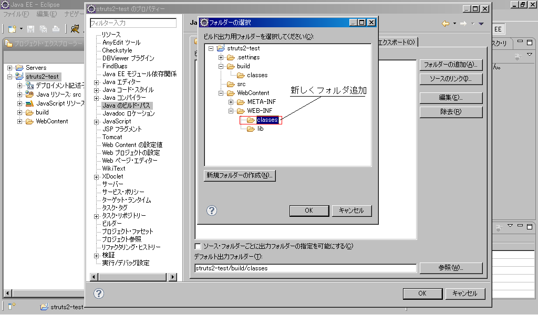Click the JavaScript リソース icon in Project Explorer
Image resolution: width=538 pixels, height=315 pixels.
coord(30,103)
